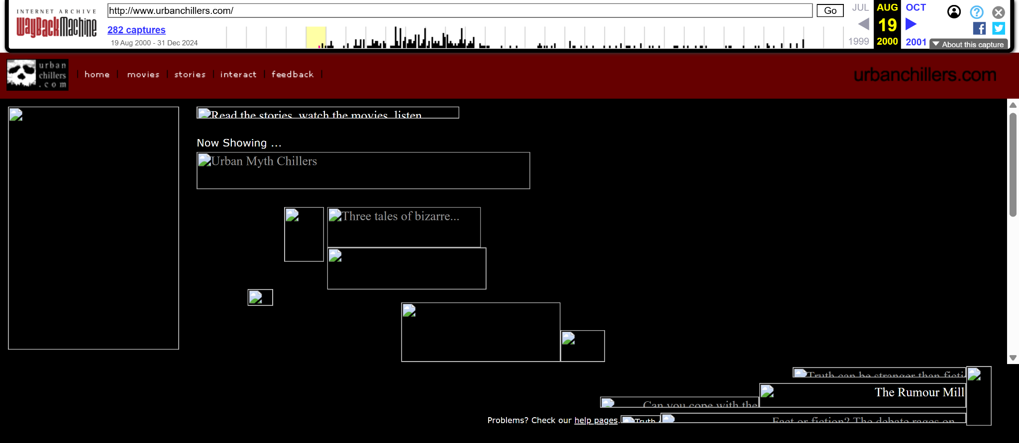
Task: Click the large broken image on left
Action: 94,228
